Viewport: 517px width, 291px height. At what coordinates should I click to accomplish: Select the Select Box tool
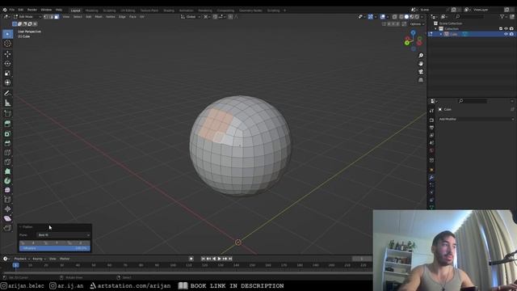click(x=7, y=34)
